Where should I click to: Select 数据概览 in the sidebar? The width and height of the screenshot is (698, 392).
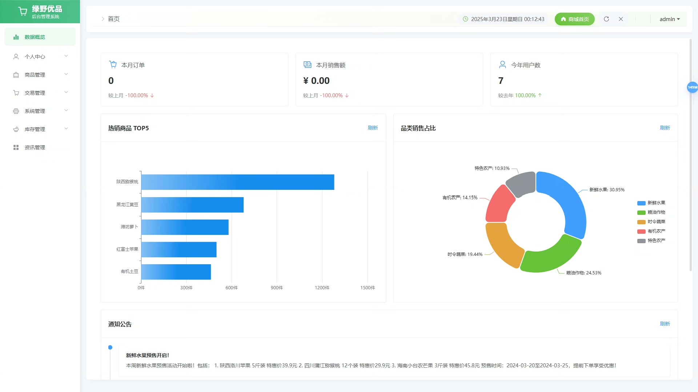[x=35, y=37]
